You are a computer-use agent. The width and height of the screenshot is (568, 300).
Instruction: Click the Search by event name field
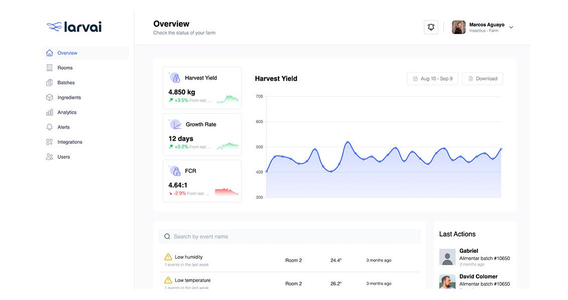290,236
